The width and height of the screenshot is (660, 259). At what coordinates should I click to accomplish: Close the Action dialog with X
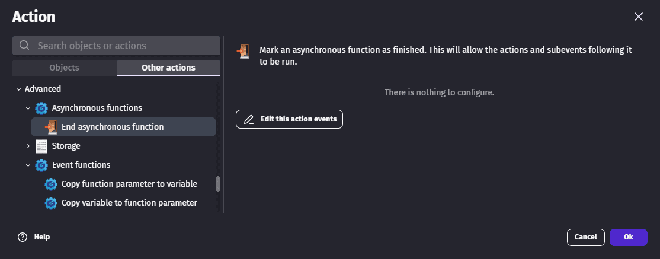[639, 17]
